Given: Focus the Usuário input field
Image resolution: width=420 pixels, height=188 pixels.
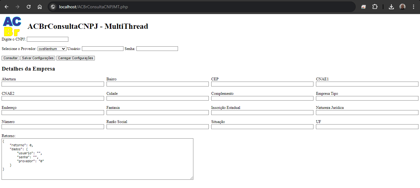Looking at the screenshot, I should 103,49.
